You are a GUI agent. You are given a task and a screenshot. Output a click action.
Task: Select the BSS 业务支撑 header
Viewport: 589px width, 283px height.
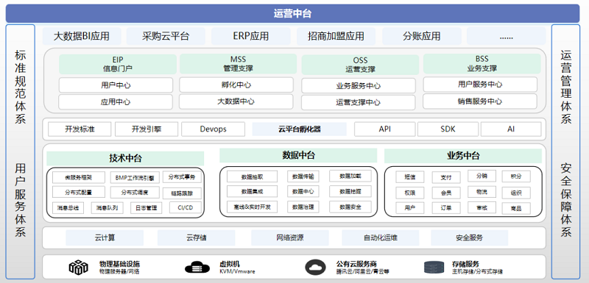482,64
